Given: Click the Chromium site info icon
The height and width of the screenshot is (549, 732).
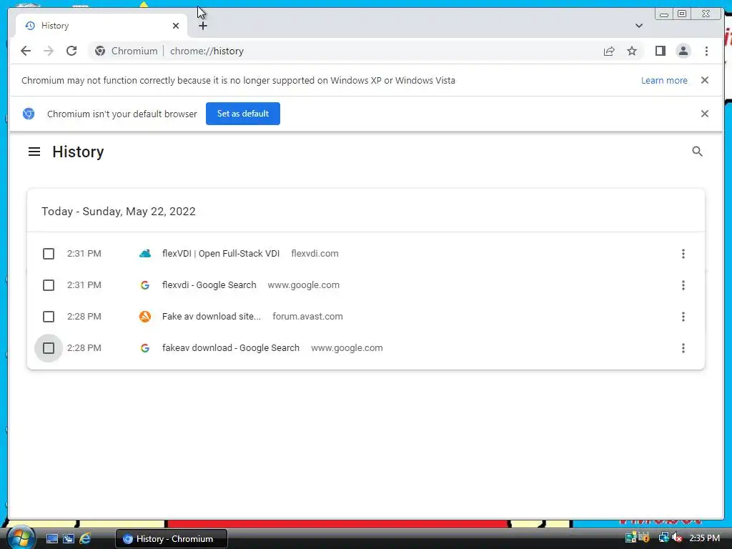Looking at the screenshot, I should click(100, 51).
